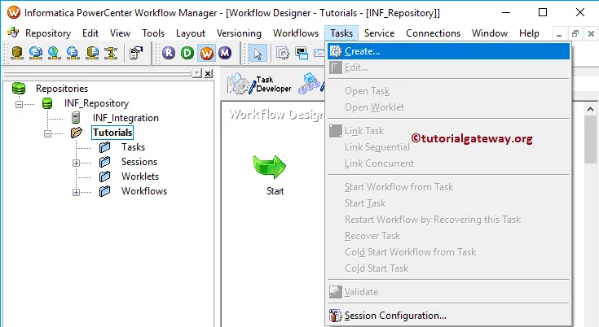Close the open Tasks menu
This screenshot has width=599, height=327.
[x=341, y=33]
